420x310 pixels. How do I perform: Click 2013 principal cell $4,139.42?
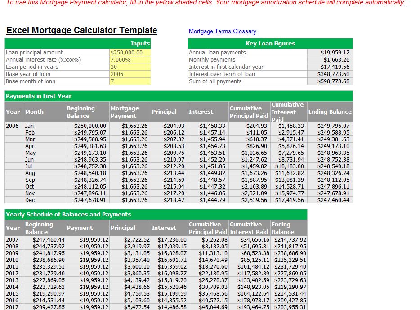pyautogui.click(x=130, y=280)
